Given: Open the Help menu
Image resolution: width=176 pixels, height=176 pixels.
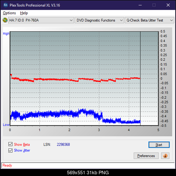Looking at the screenshot, I should (x=24, y=13).
